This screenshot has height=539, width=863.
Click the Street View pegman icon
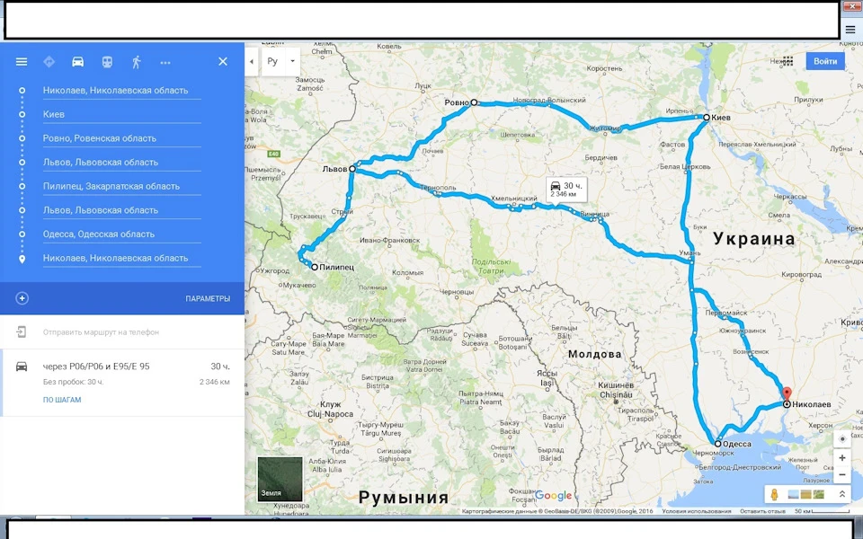[774, 494]
